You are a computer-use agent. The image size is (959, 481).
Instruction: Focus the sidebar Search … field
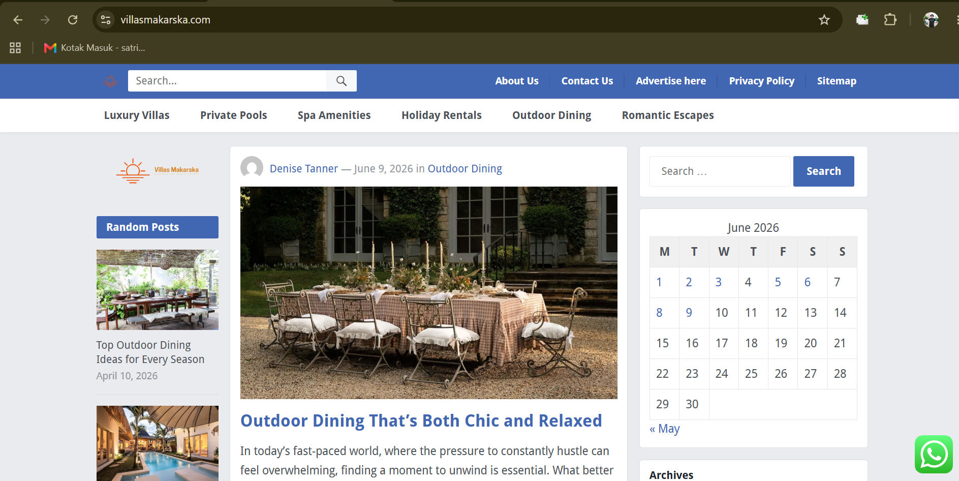(x=720, y=171)
